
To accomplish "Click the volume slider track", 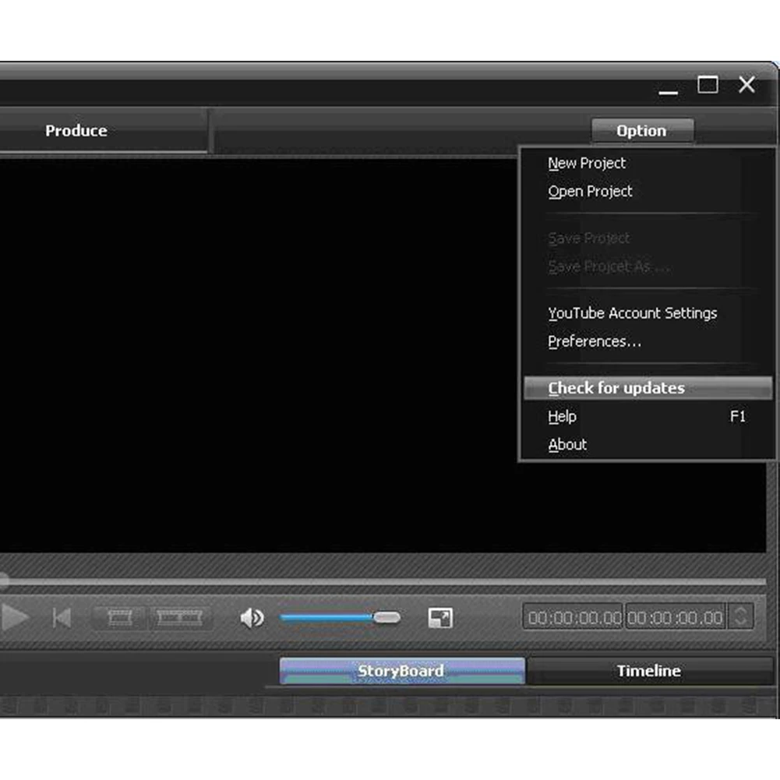I will (340, 618).
